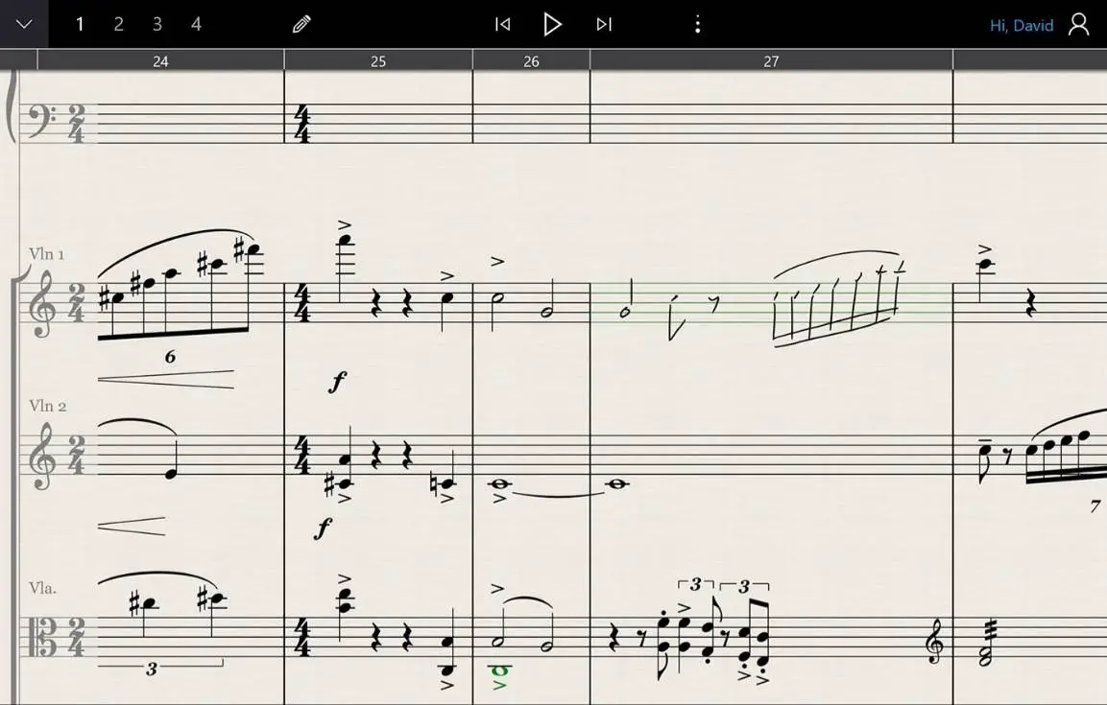The width and height of the screenshot is (1107, 705).
Task: Select the pencil edit tool
Action: pos(301,25)
